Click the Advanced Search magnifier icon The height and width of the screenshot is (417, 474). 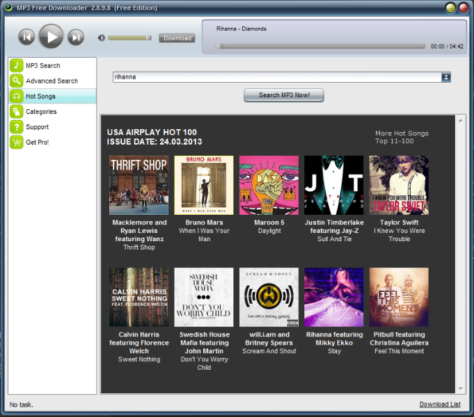pos(16,81)
